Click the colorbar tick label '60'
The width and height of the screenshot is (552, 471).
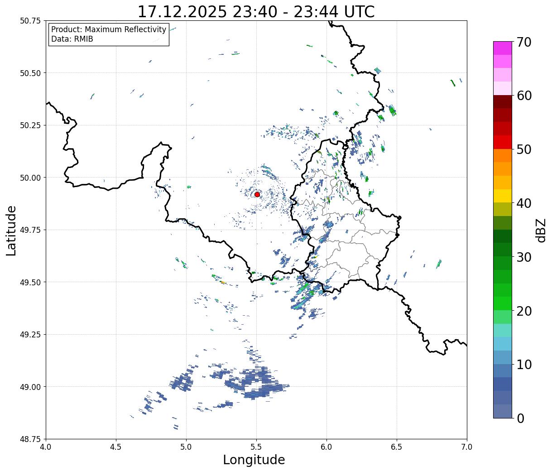point(524,96)
